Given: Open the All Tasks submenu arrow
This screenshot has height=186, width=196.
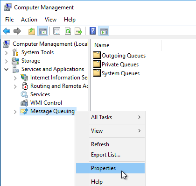Looking at the screenshot, I should [140, 117].
